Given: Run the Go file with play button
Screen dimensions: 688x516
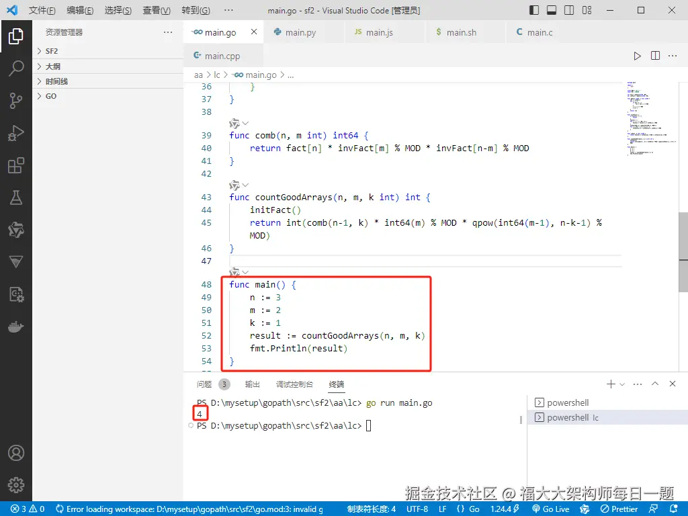Looking at the screenshot, I should pyautogui.click(x=637, y=56).
